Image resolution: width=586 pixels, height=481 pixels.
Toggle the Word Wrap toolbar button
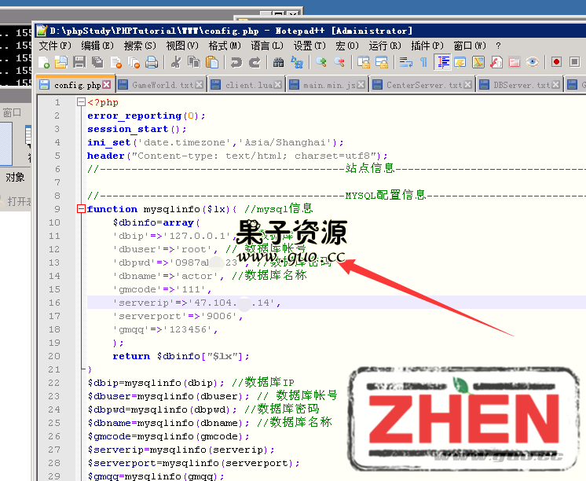tap(405, 62)
